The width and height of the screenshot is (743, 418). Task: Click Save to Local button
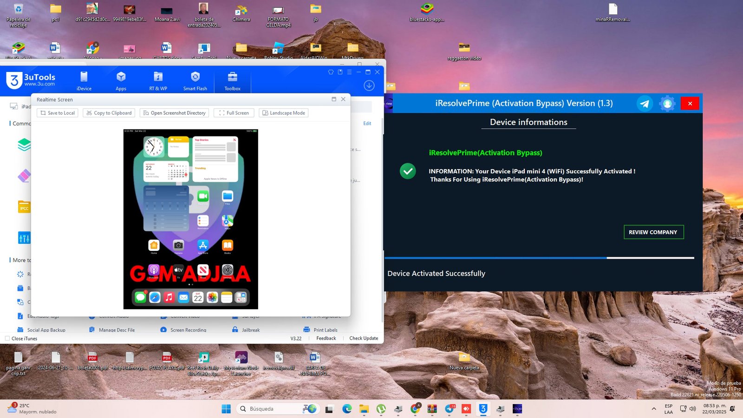click(x=57, y=113)
